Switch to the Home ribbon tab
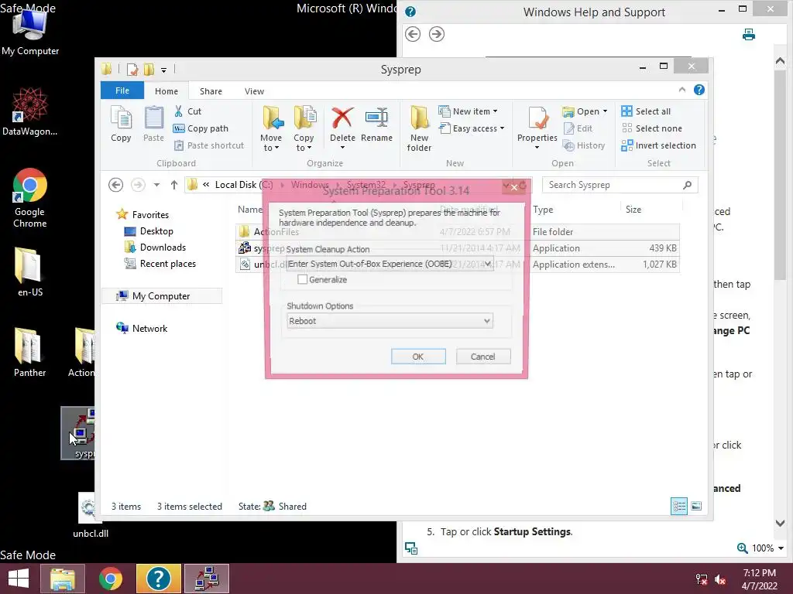The image size is (793, 594). click(166, 91)
